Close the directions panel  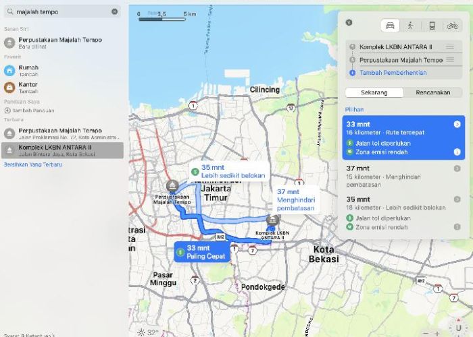[x=349, y=22]
